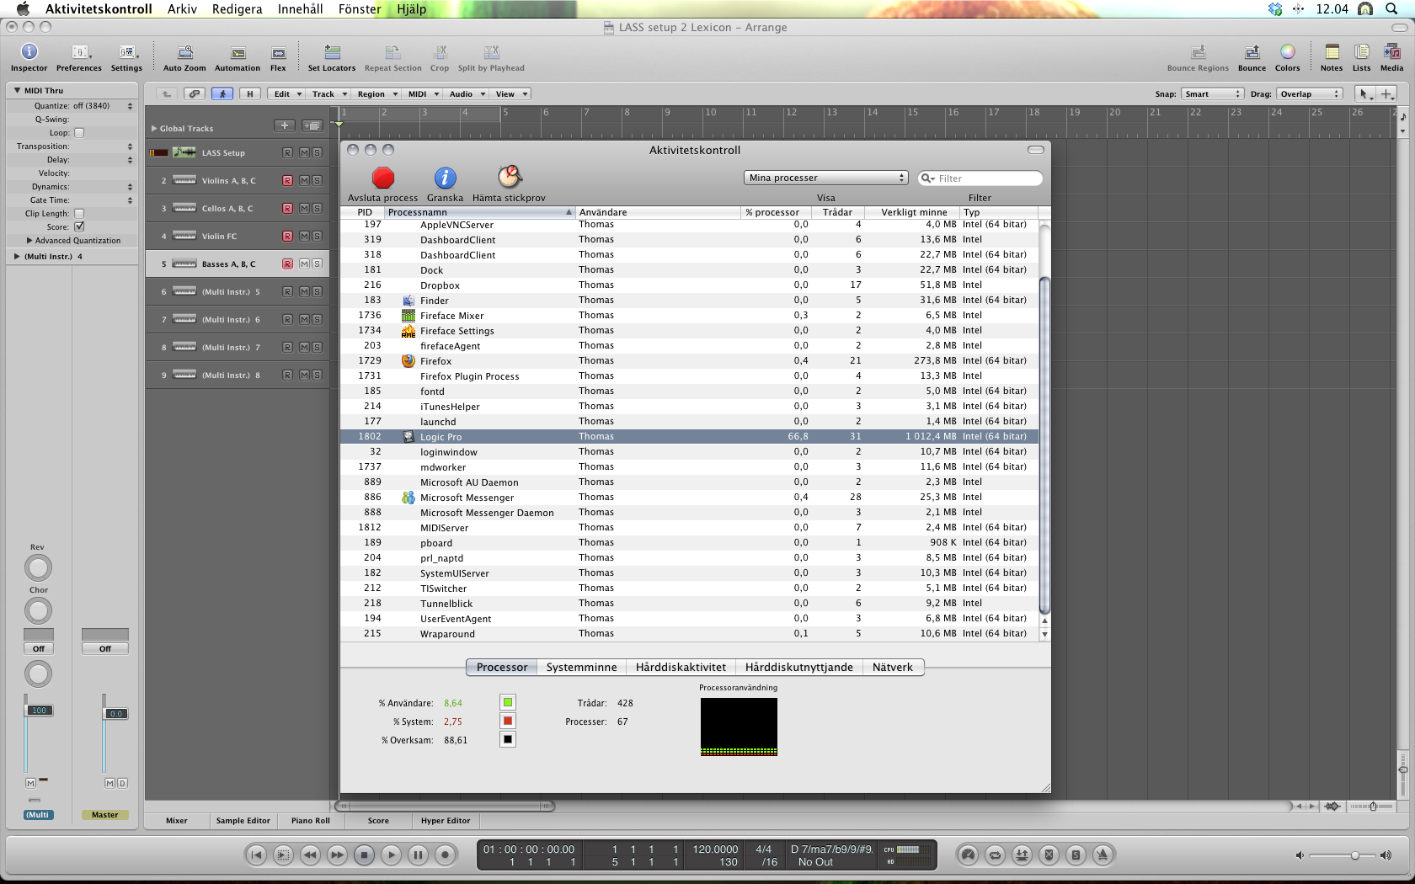The width and height of the screenshot is (1415, 884).
Task: Open the Innehåll menu
Action: click(x=300, y=9)
